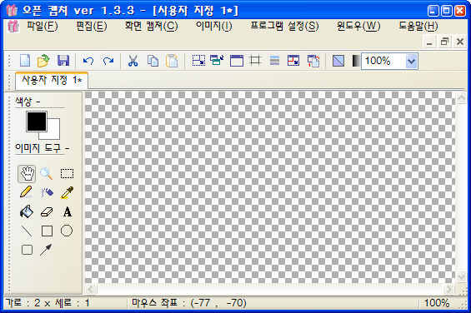
Task: Click the red window capture icon
Action: point(293,61)
